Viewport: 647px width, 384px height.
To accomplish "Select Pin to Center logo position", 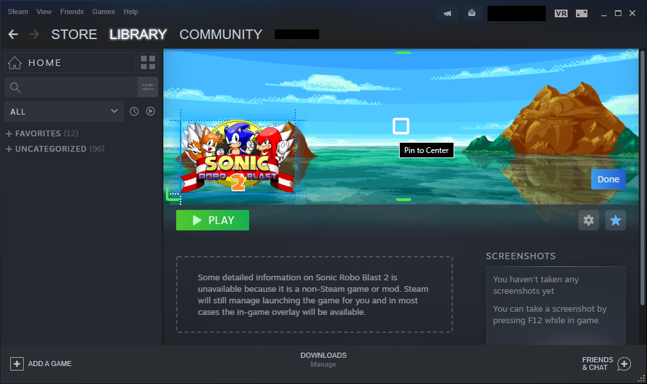I will click(x=400, y=126).
